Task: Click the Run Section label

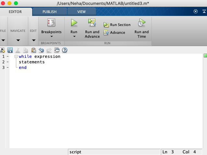Action: [x=120, y=25]
